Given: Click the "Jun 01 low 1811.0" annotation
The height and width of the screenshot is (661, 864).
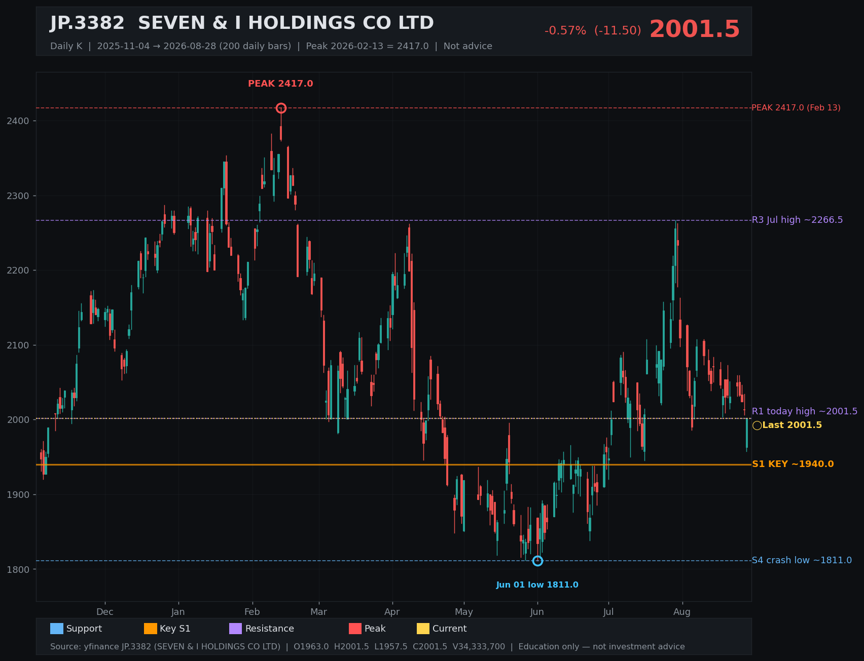Looking at the screenshot, I should pos(537,585).
